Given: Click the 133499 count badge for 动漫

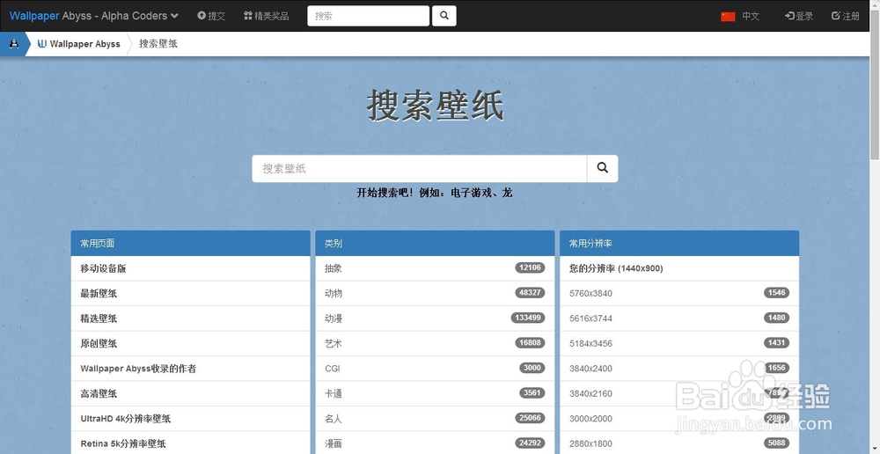Looking at the screenshot, I should [x=527, y=318].
